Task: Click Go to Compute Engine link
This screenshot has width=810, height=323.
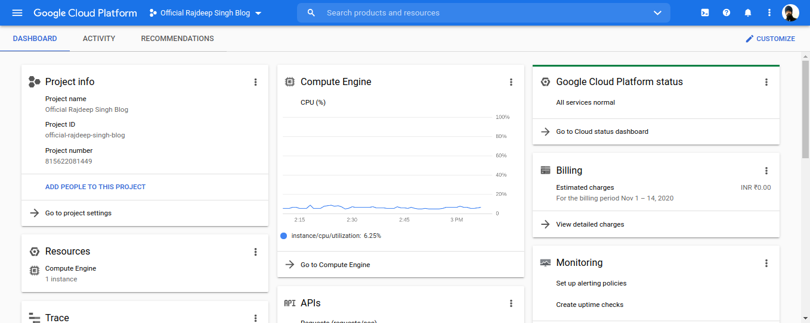Action: pos(335,265)
